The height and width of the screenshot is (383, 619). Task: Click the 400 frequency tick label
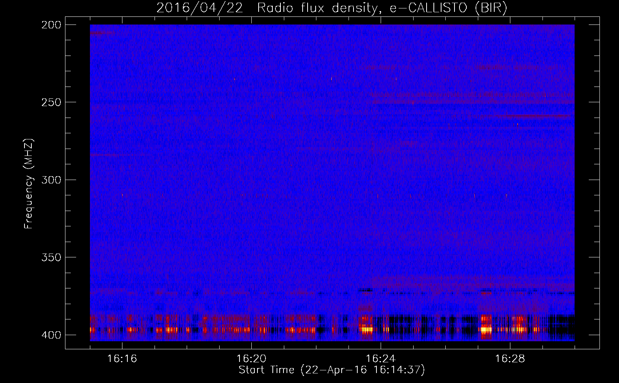pyautogui.click(x=51, y=335)
